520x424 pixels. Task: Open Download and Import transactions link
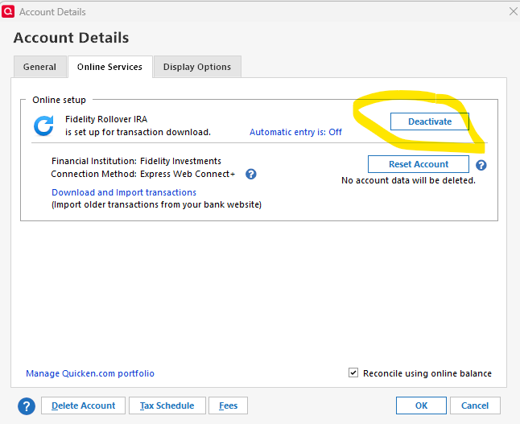124,192
